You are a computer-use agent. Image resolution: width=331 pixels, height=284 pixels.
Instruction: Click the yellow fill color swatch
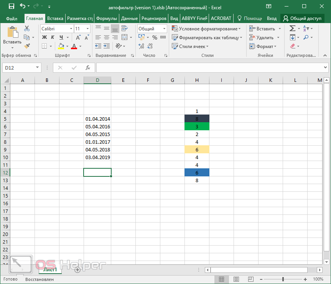point(61,47)
